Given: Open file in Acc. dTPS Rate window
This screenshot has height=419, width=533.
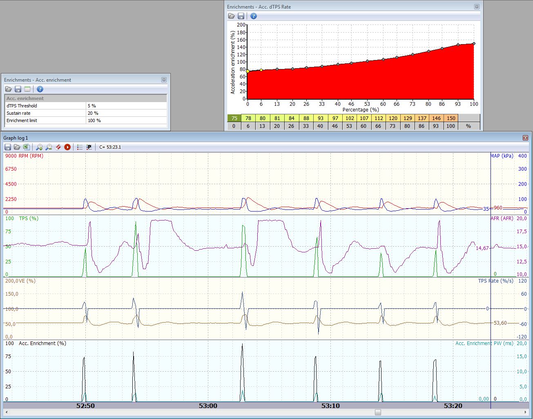Looking at the screenshot, I should pos(232,16).
